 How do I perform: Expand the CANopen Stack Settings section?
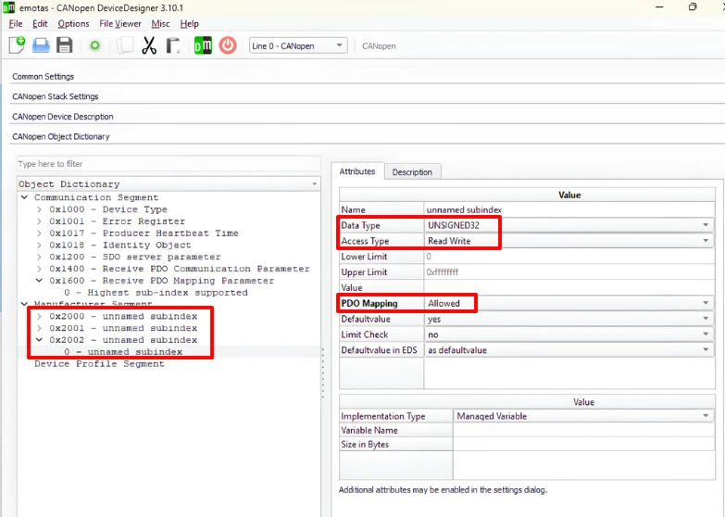pyautogui.click(x=55, y=96)
